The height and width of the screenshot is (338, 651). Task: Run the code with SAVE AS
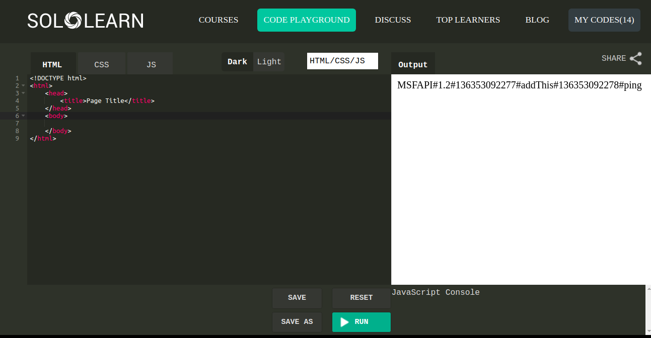297,322
